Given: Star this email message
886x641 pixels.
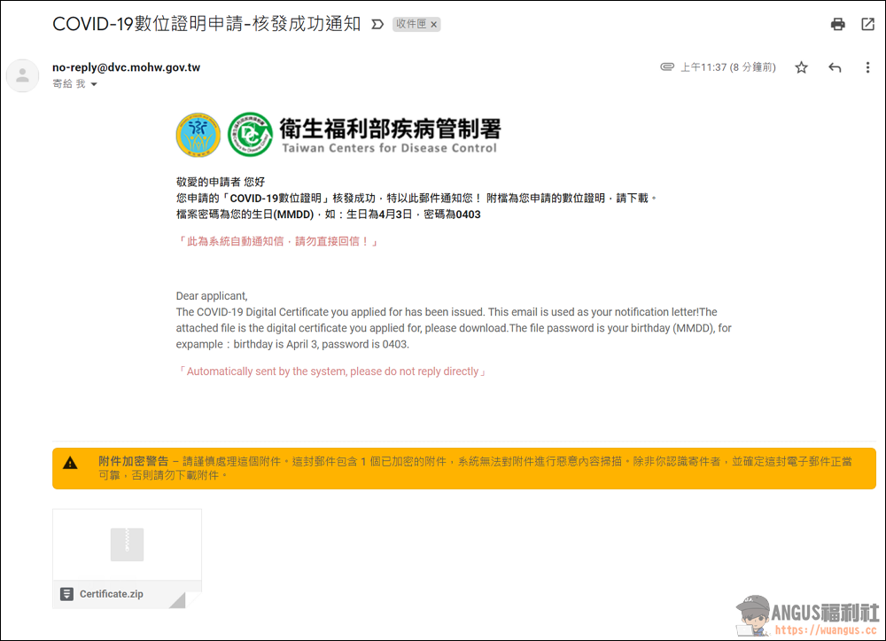Looking at the screenshot, I should point(801,68).
